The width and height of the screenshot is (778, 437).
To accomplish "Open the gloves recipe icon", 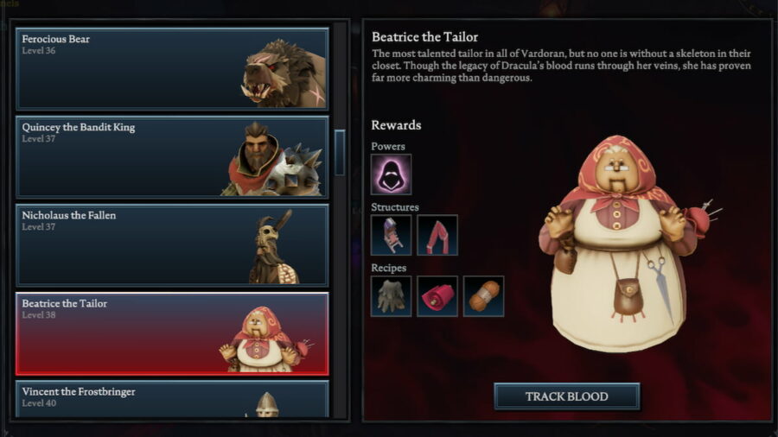I will (391, 295).
